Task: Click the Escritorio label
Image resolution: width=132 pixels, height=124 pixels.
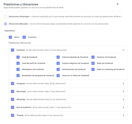Action: click(x=32, y=37)
